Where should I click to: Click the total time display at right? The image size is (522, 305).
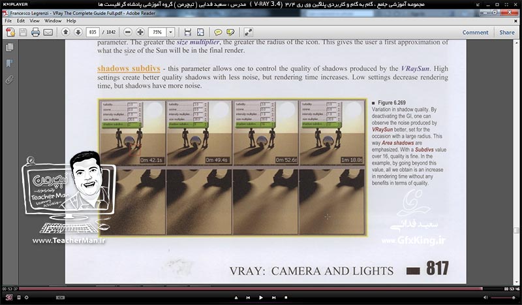click(x=512, y=289)
